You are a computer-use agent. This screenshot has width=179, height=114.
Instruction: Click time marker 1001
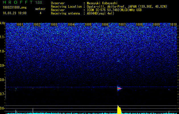[x=20, y=25]
